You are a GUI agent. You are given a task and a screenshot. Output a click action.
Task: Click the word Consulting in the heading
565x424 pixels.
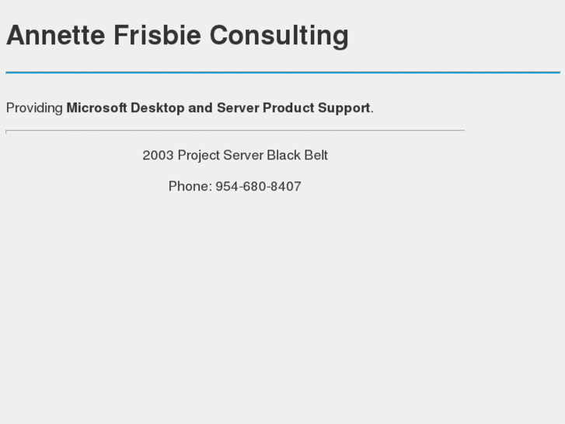[x=279, y=36]
